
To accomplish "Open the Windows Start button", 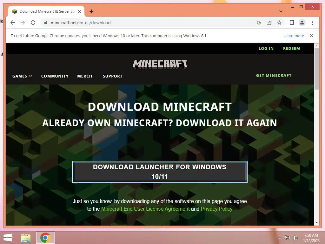I will pyautogui.click(x=8, y=238).
